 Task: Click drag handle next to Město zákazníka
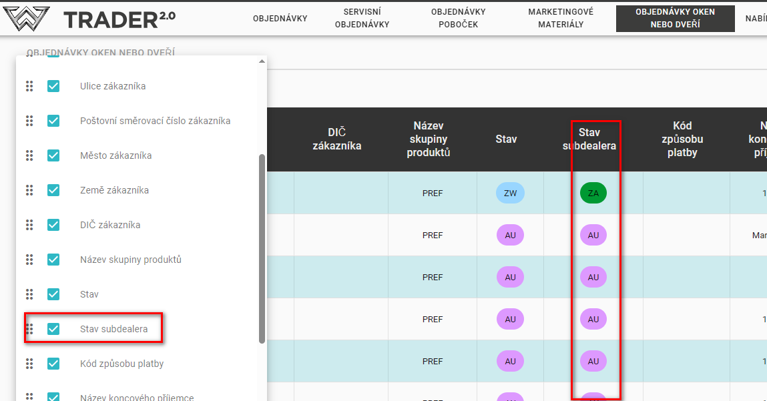29,155
